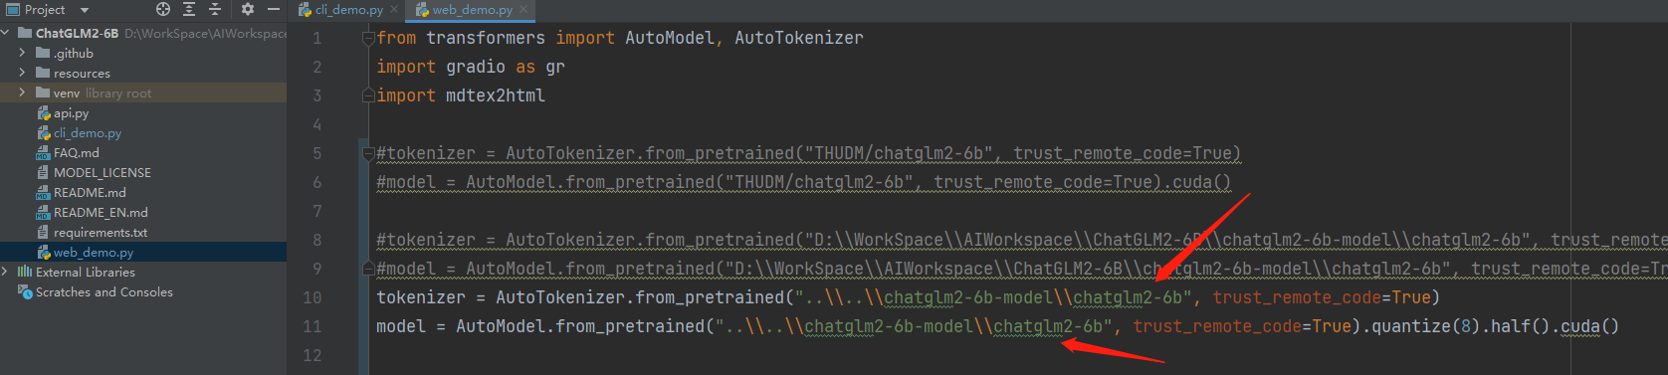Image resolution: width=1668 pixels, height=375 pixels.
Task: Select web_demo.py in project tree
Action: point(143,252)
